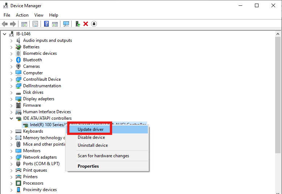282x194 pixels.
Task: Click the Show/Hide Console Tree icon
Action: [x=24, y=24]
